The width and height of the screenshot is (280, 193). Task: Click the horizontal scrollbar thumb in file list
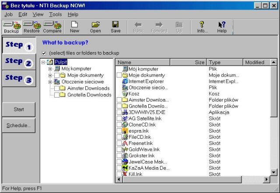coord(182,179)
